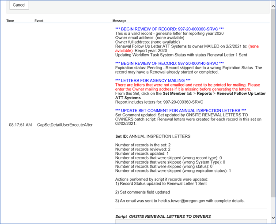276x224 pixels.
Task: Click inside the script text box at bottom
Action: (191, 221)
